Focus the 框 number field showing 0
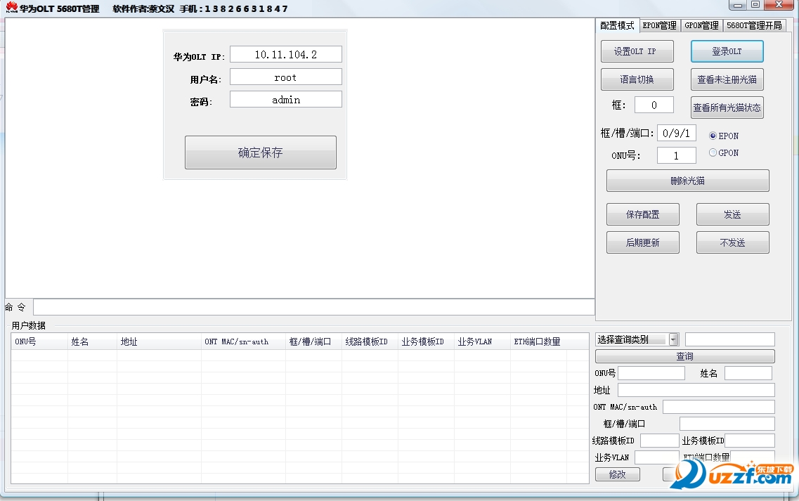 pyautogui.click(x=654, y=105)
